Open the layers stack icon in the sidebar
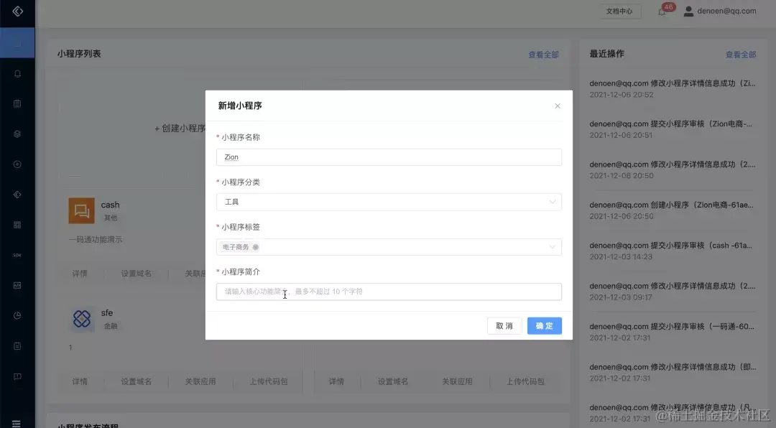This screenshot has width=776, height=428. click(16, 133)
